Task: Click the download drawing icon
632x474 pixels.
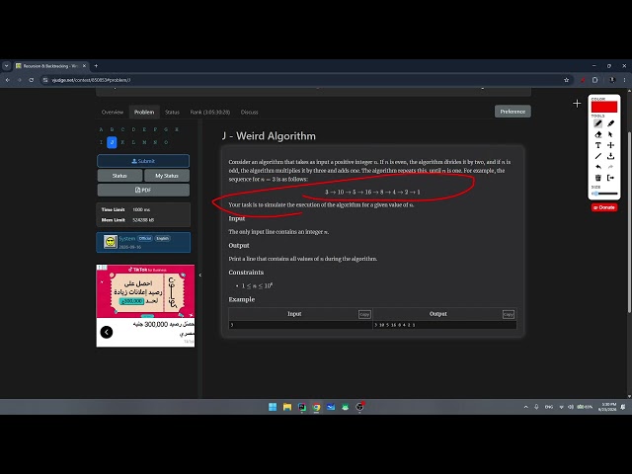Action: (610, 156)
